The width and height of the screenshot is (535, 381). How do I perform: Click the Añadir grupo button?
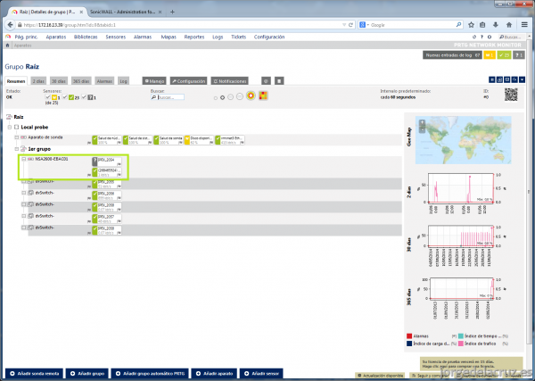click(x=87, y=374)
